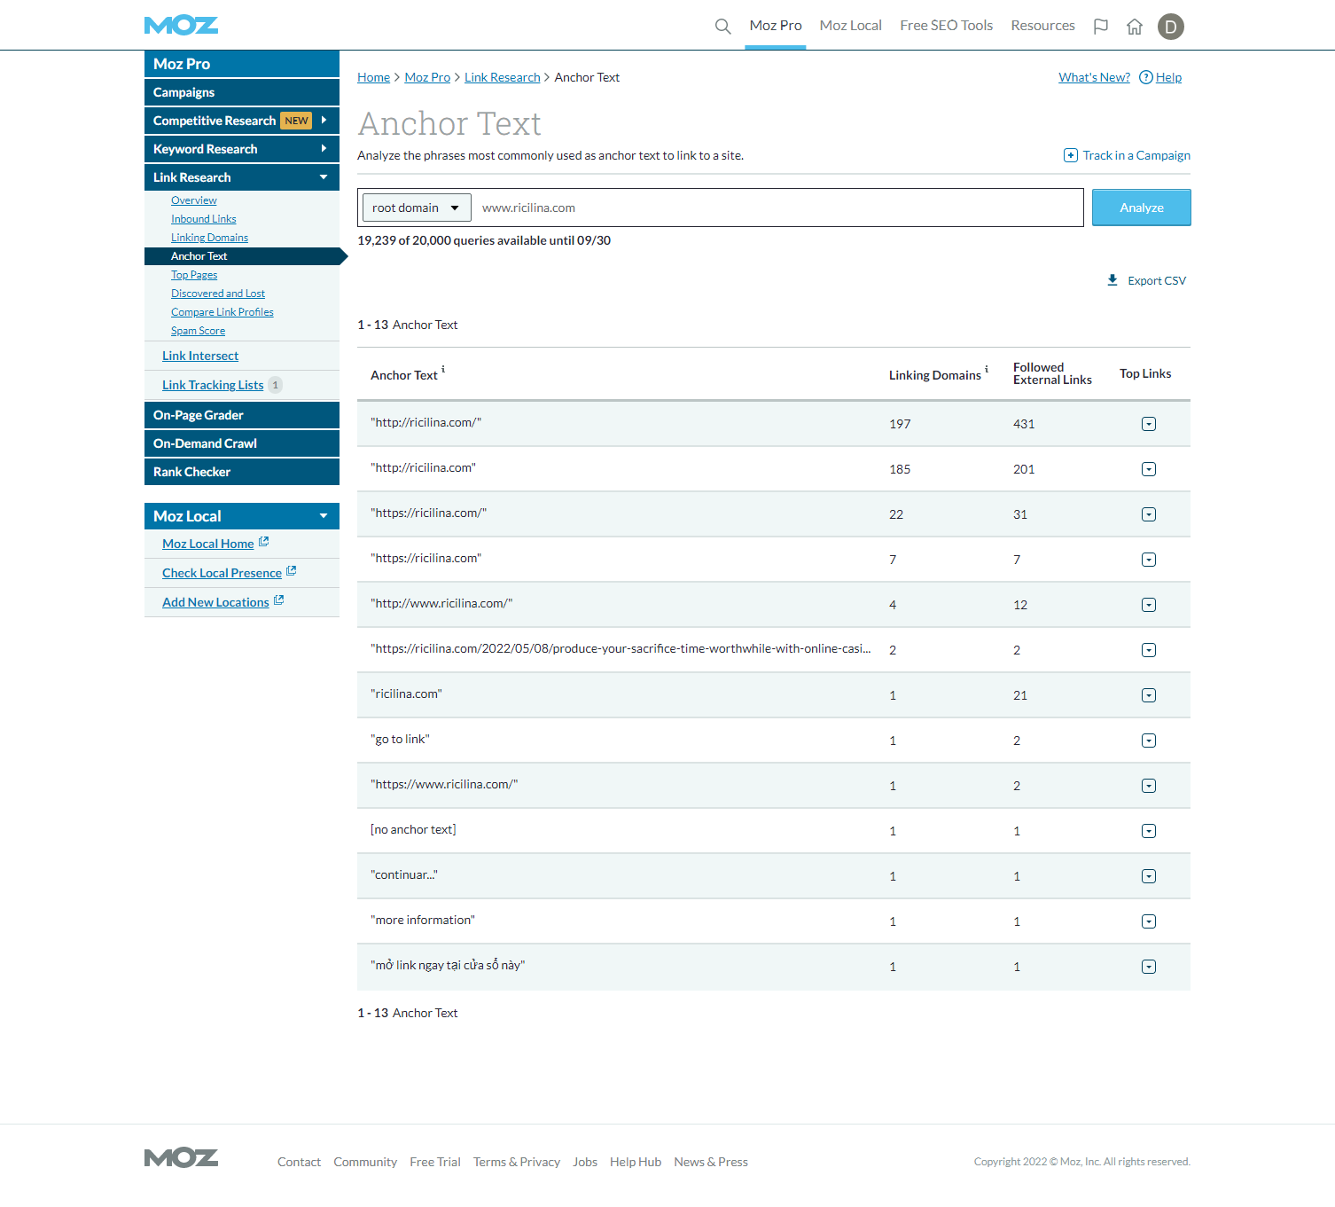Viewport: 1335px width, 1207px height.
Task: Expand top links for "https://ricilina.com" row
Action: [x=1149, y=560]
